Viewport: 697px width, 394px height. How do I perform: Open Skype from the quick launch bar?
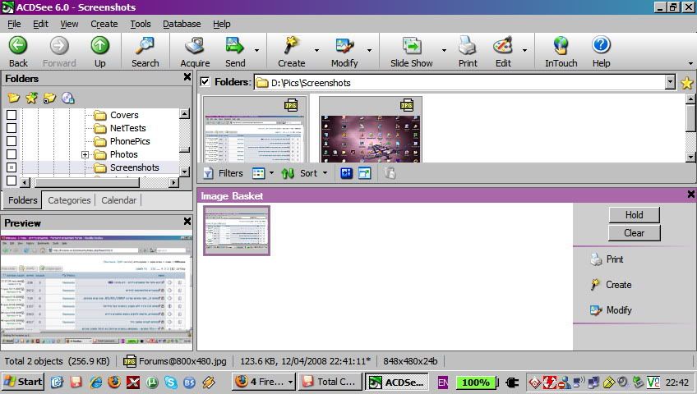click(x=170, y=382)
